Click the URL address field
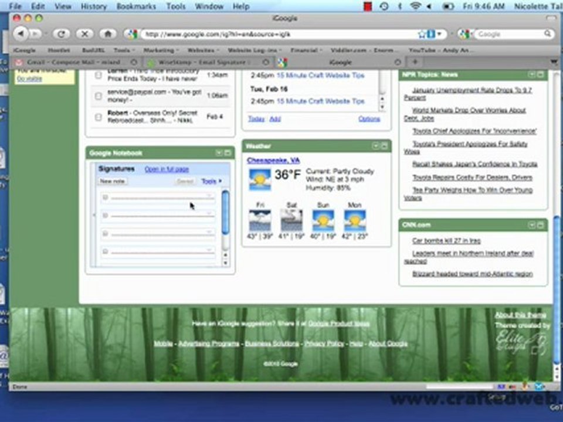Image resolution: width=563 pixels, height=422 pixels. pos(280,34)
